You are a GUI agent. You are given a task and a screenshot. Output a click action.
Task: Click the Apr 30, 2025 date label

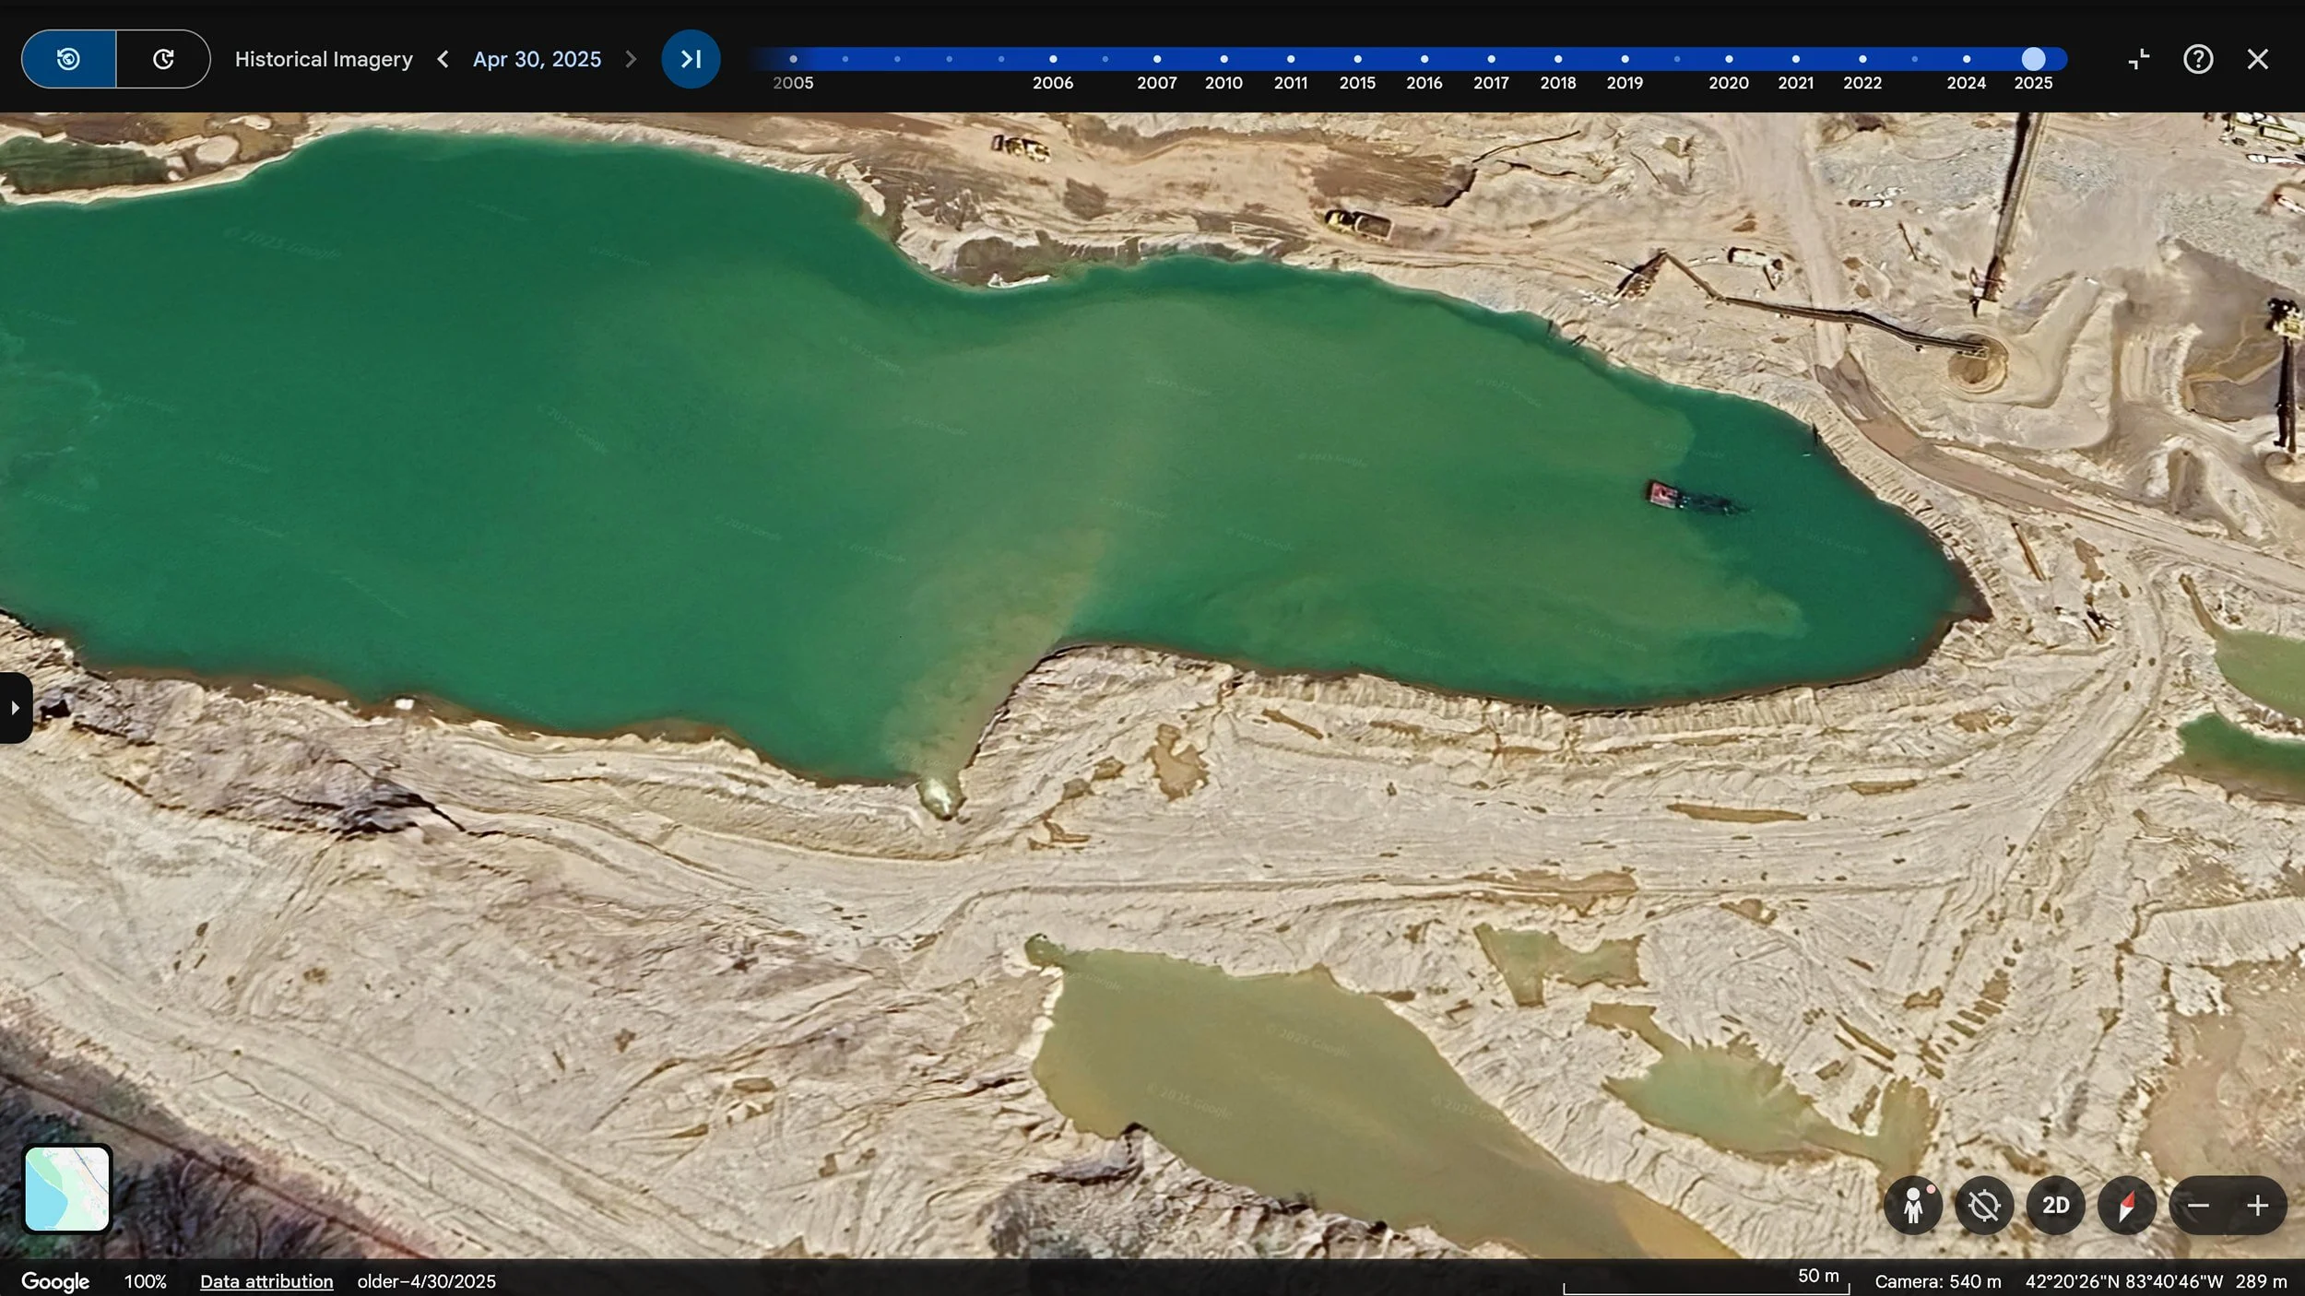pos(537,59)
